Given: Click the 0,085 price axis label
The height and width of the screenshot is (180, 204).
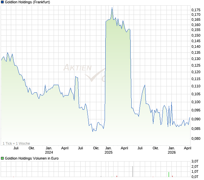Looking at the screenshot, I should [x=196, y=129].
